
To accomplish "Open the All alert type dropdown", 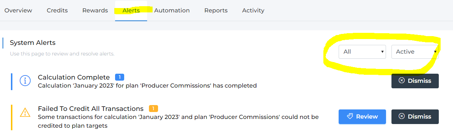I will pyautogui.click(x=362, y=52).
